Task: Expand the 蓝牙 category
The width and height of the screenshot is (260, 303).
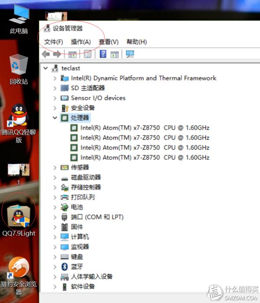Action: coord(55,267)
